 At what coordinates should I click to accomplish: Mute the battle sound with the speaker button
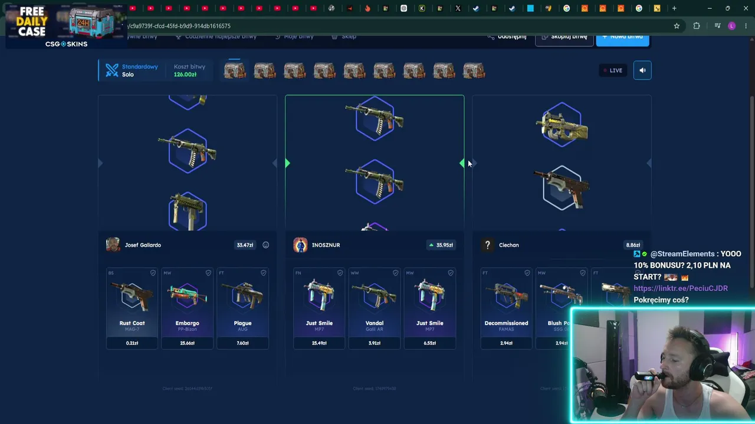[x=642, y=70]
